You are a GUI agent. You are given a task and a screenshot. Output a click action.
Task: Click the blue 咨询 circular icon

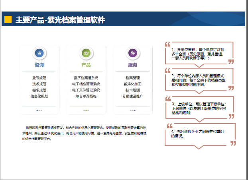coord(39,53)
